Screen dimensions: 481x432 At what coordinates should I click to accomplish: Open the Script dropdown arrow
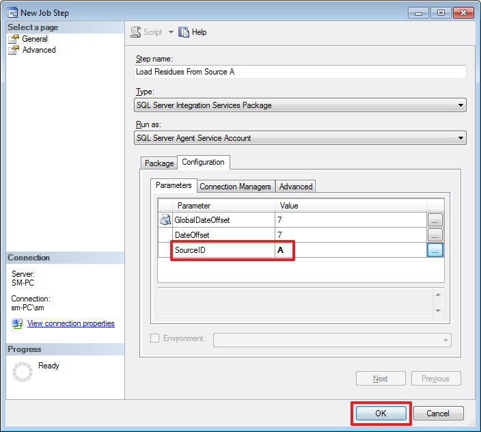click(x=171, y=32)
